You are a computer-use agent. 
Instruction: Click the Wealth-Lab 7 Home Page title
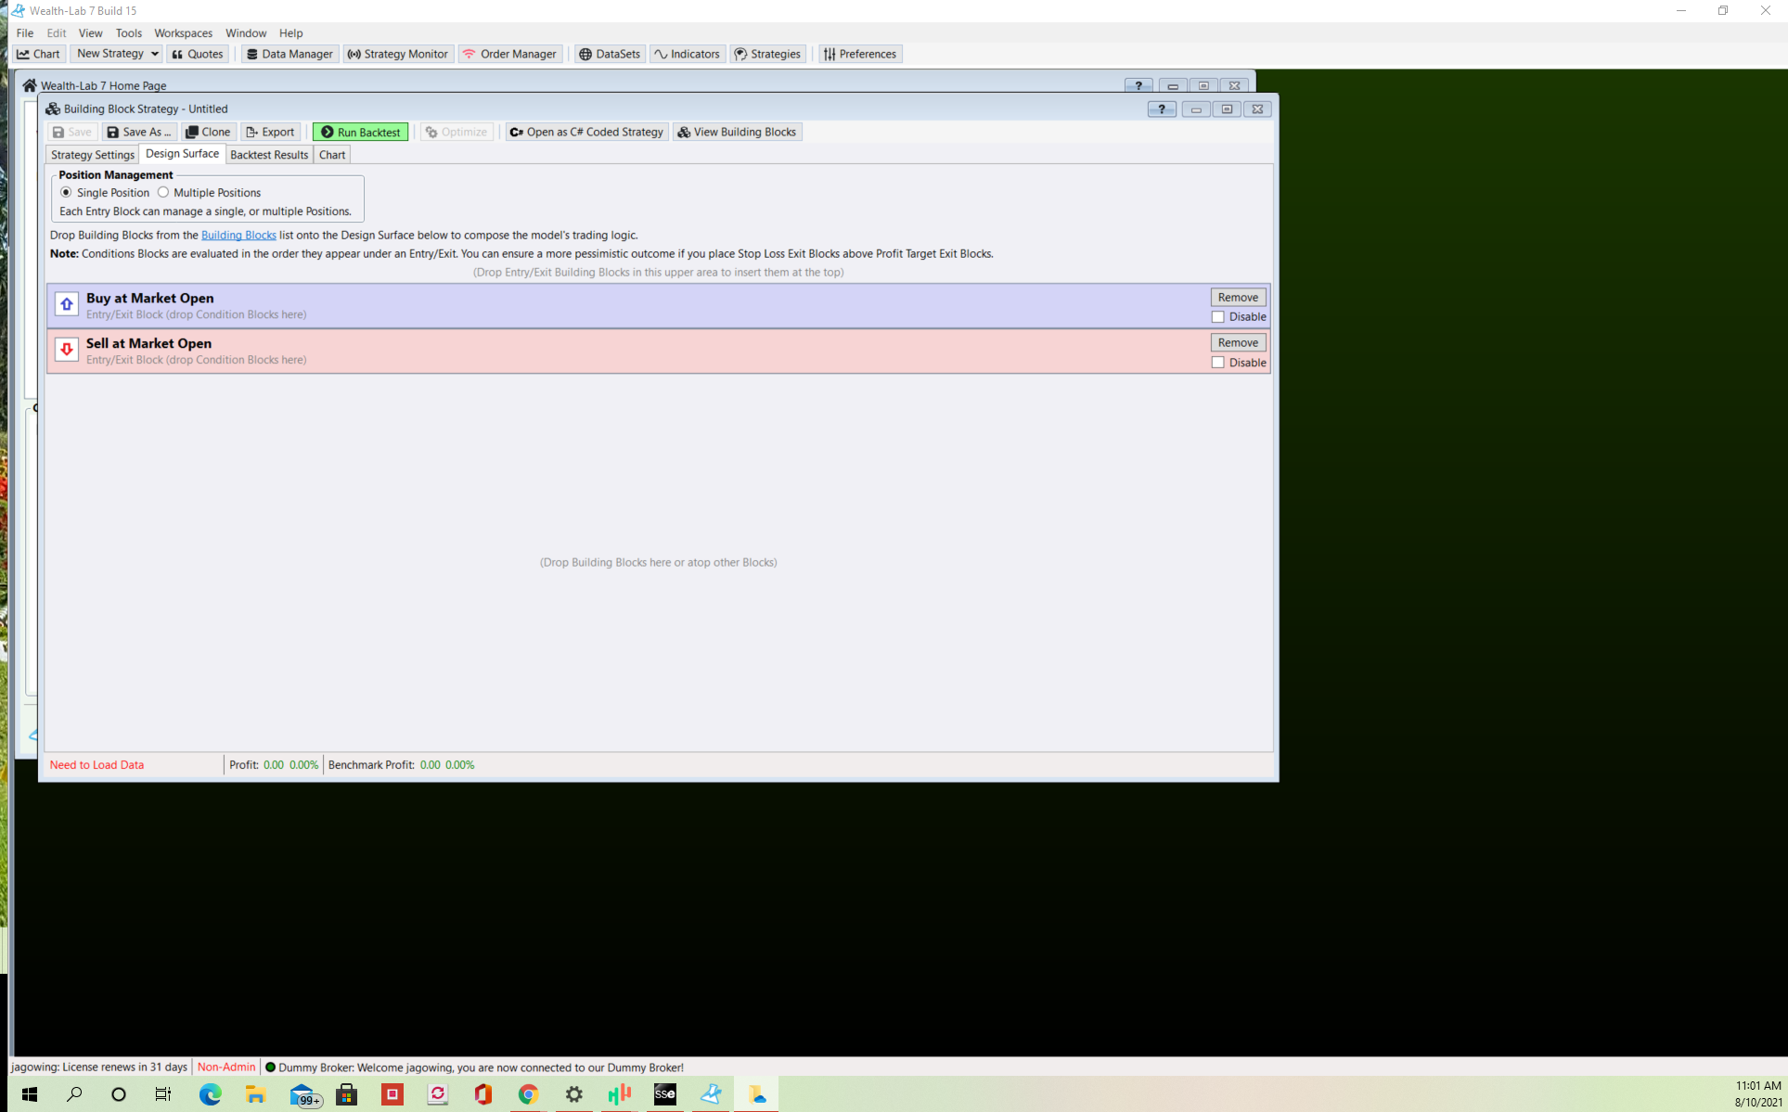103,85
